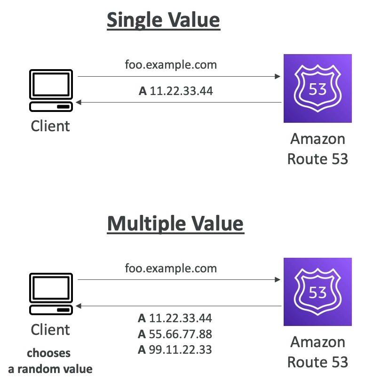Select the response arrow in the Multiple Value diagram
This screenshot has height=381, width=365.
coord(179,306)
